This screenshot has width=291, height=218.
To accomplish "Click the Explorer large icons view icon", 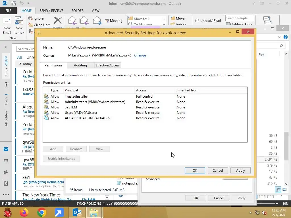I will tap(284, 190).
